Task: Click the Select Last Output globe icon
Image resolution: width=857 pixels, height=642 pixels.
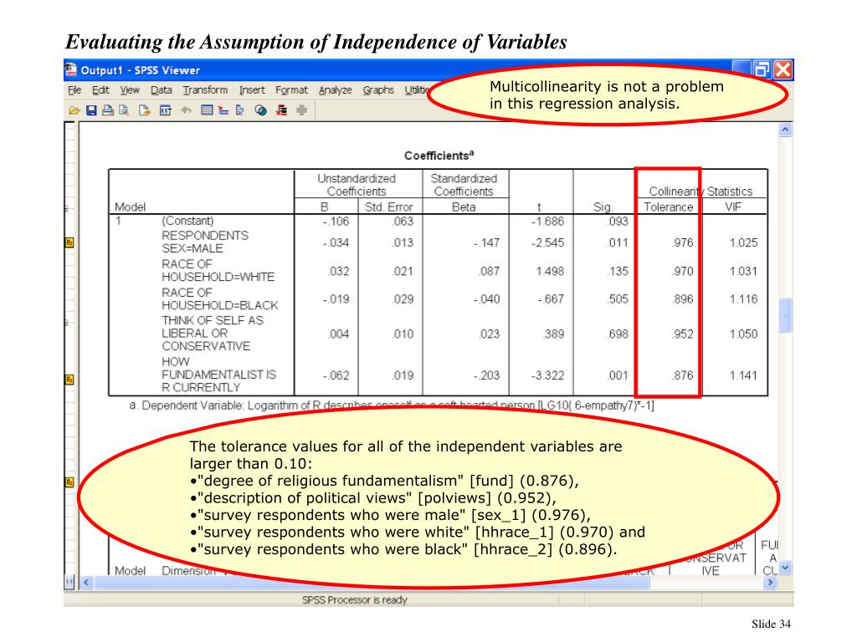Action: [261, 110]
